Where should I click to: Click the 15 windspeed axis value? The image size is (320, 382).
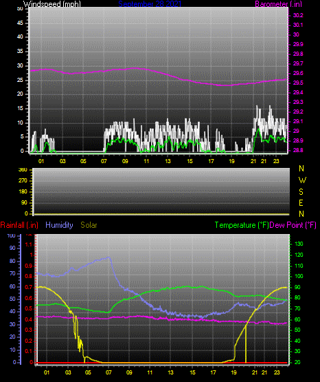[x=20, y=109]
